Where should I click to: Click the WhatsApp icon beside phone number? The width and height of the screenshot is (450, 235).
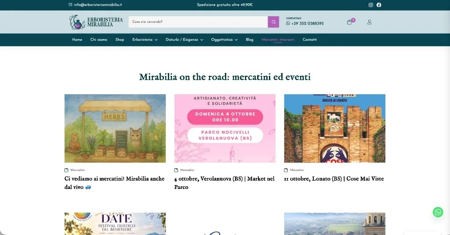click(x=288, y=24)
